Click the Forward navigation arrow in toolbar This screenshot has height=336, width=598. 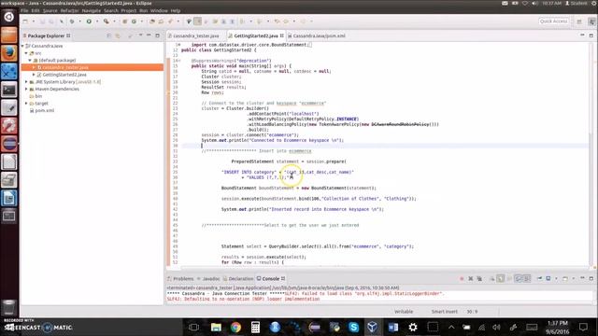pyautogui.click(x=303, y=21)
